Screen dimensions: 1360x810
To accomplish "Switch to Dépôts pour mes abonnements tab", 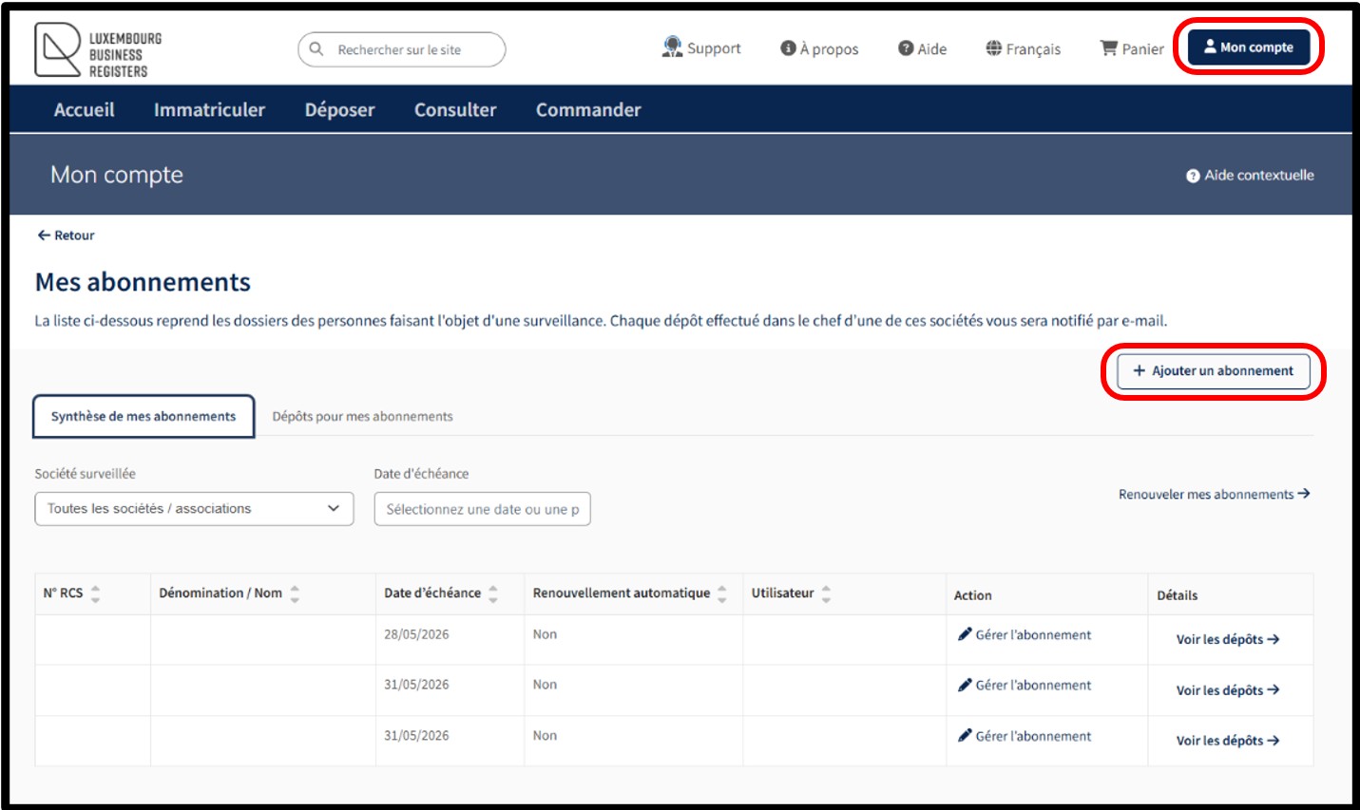I will click(x=362, y=416).
